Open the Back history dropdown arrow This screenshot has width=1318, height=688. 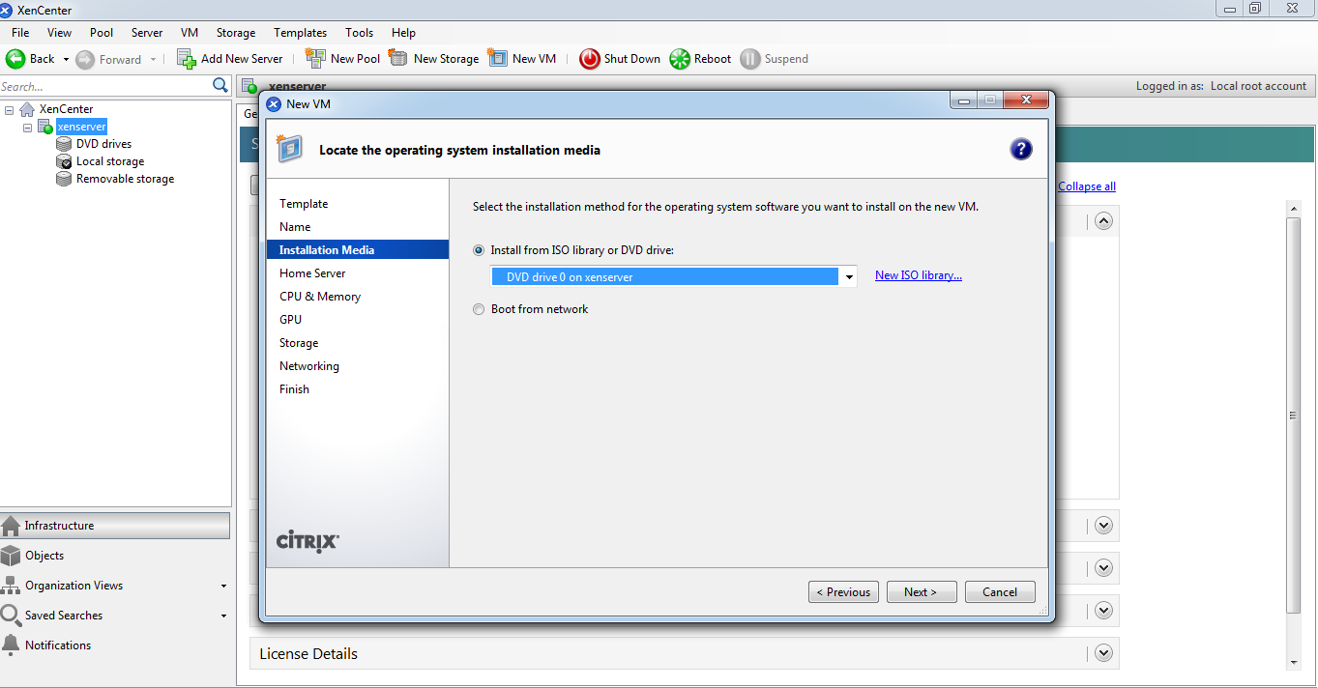tap(67, 59)
